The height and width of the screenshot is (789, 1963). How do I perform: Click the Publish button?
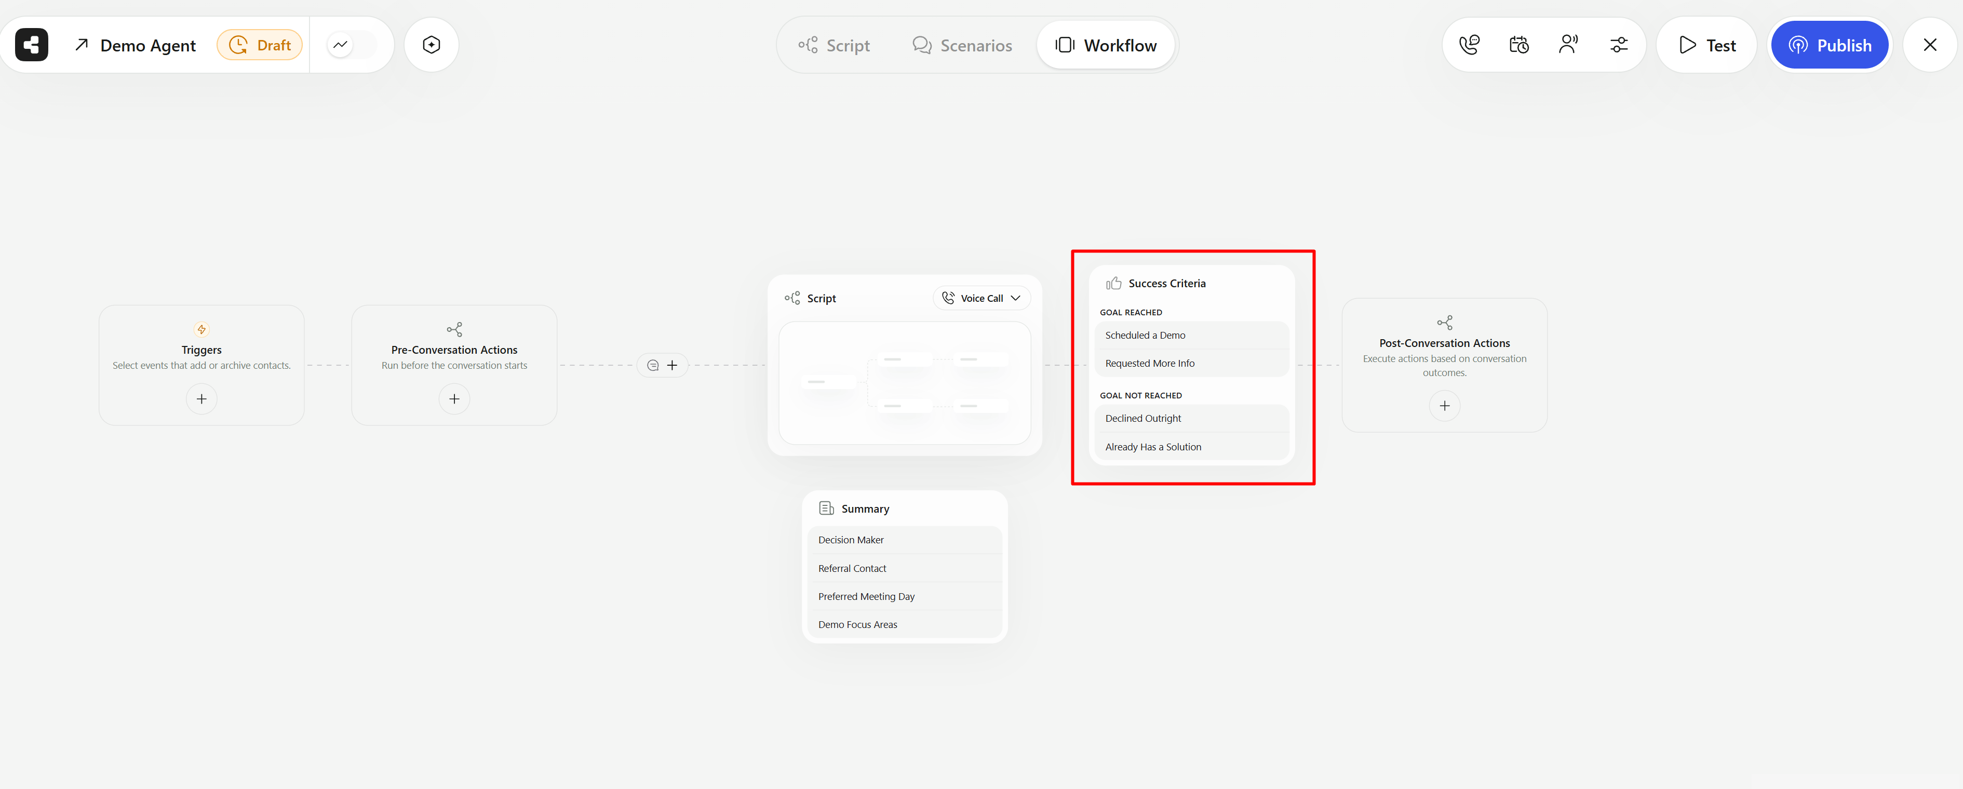point(1830,45)
